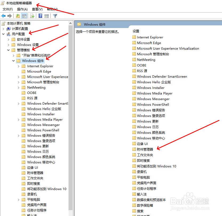Image resolution: width=222 pixels, height=216 pixels.
Task: Open the 查看(V) menu
Action: coord(36,9)
